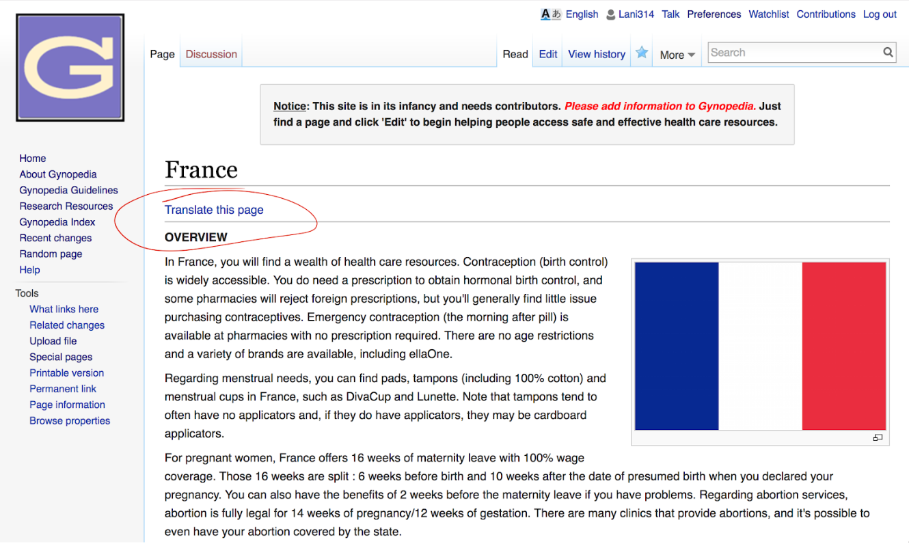This screenshot has width=909, height=544.
Task: Switch to the Discussion tab
Action: (211, 54)
